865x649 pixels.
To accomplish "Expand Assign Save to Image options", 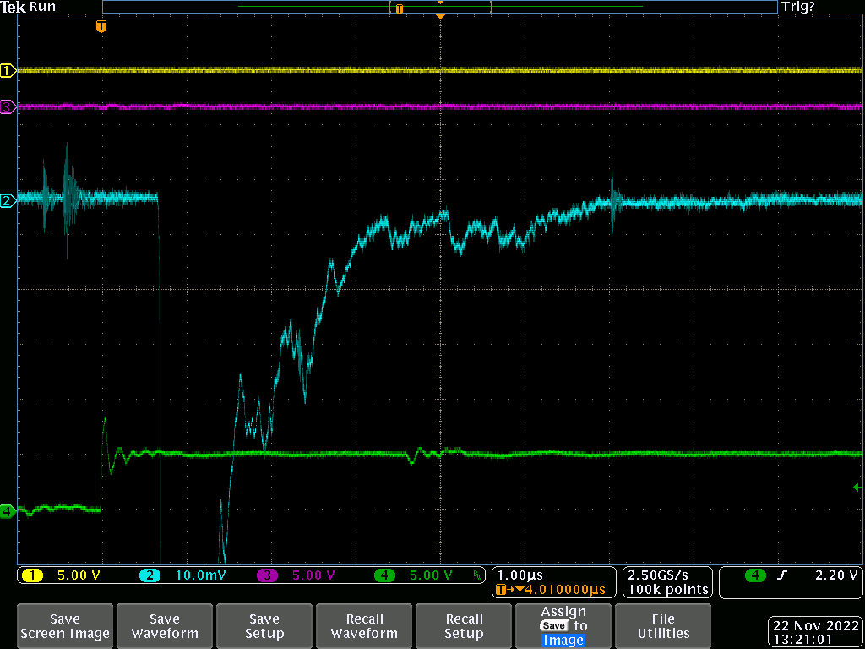I will click(x=563, y=626).
